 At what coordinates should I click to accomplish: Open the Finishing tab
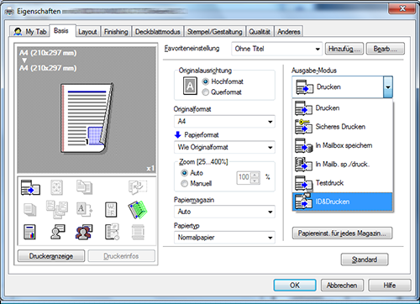tap(116, 32)
